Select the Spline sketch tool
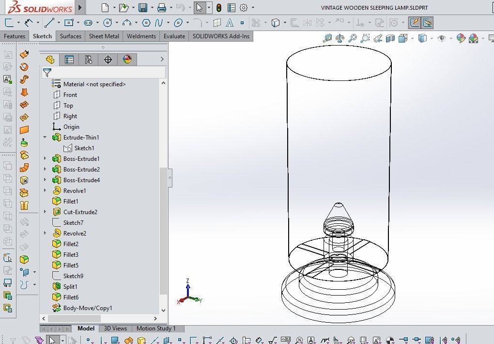This screenshot has height=344, width=494. 158,23
